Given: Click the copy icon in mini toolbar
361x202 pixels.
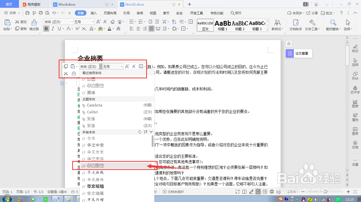Looking at the screenshot, I should tap(66, 66).
